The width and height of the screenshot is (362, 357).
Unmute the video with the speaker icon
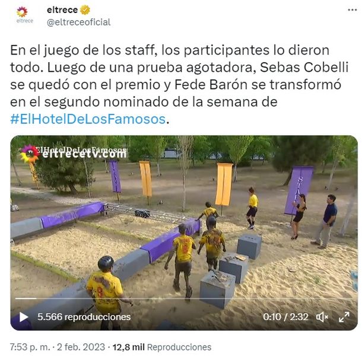click(322, 317)
